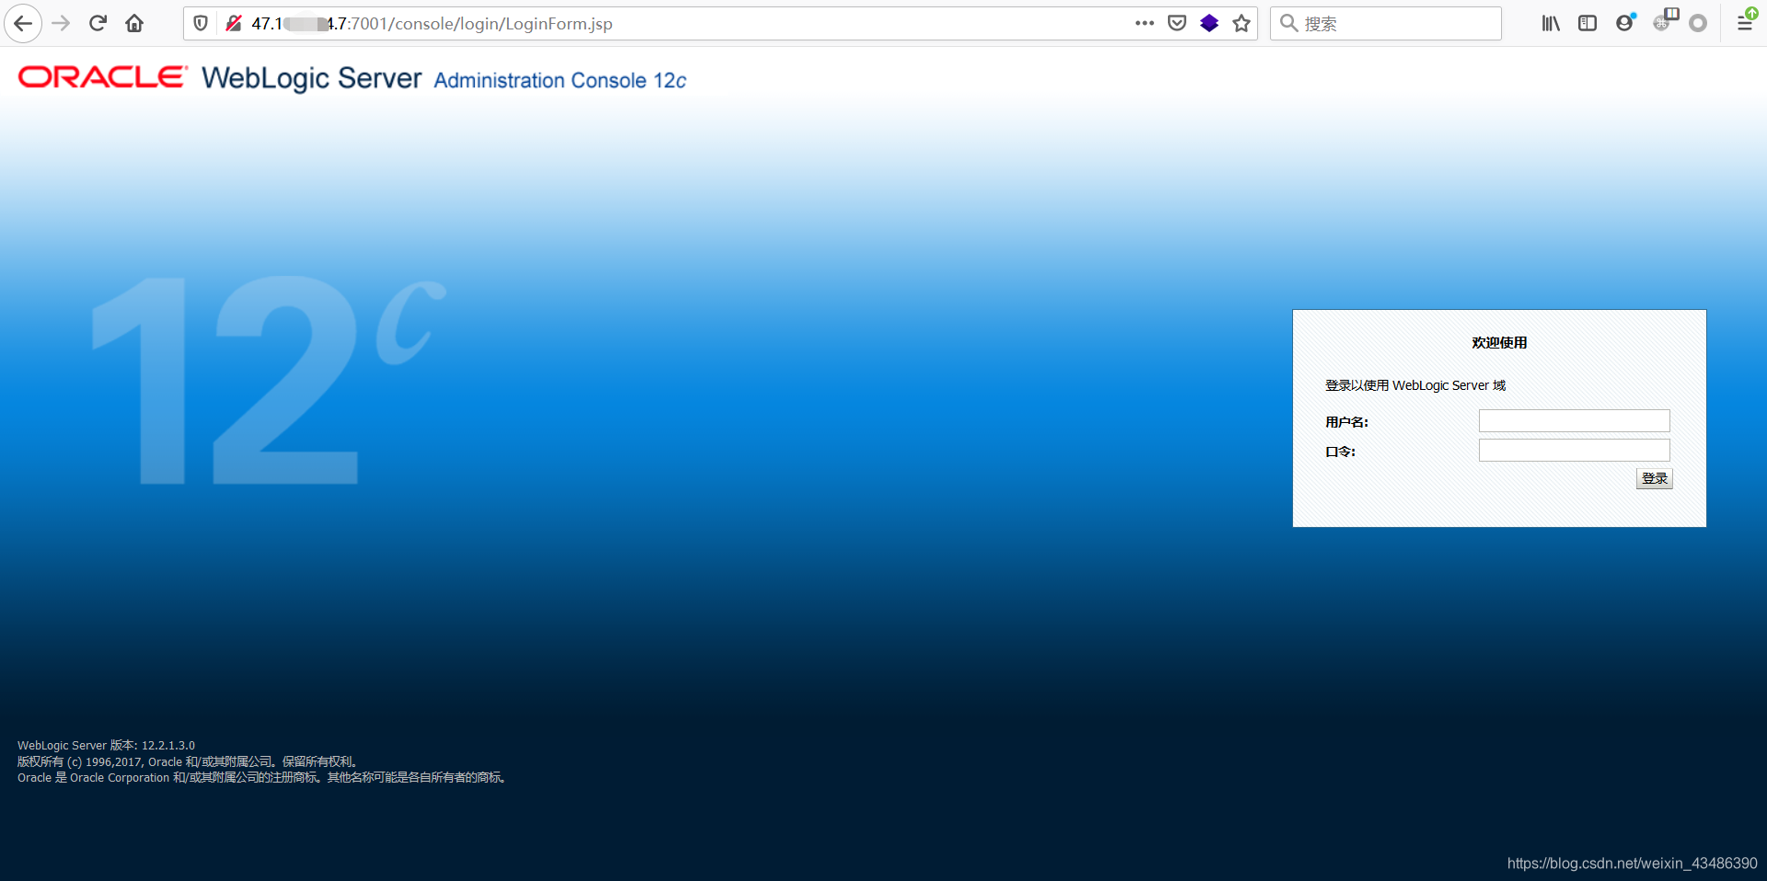Focus the browser search box

[1386, 23]
